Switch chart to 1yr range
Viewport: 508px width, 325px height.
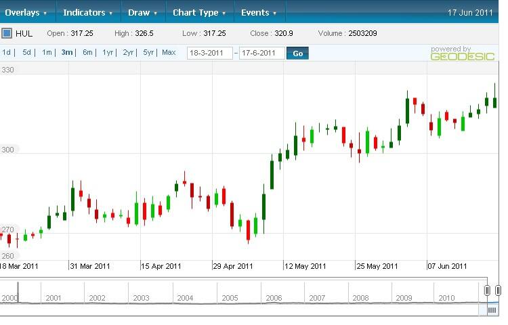[108, 53]
